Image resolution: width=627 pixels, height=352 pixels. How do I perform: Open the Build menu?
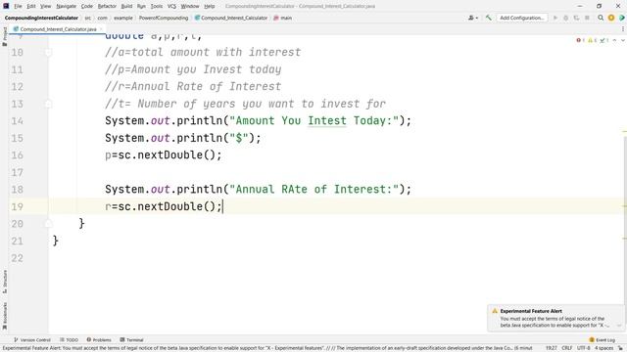click(126, 6)
